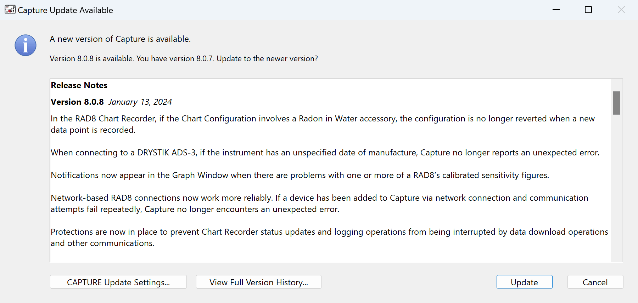Cancel the Capture update dialog
638x303 pixels.
[x=595, y=282]
